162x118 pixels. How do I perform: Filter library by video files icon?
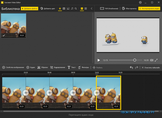(x=64, y=8)
